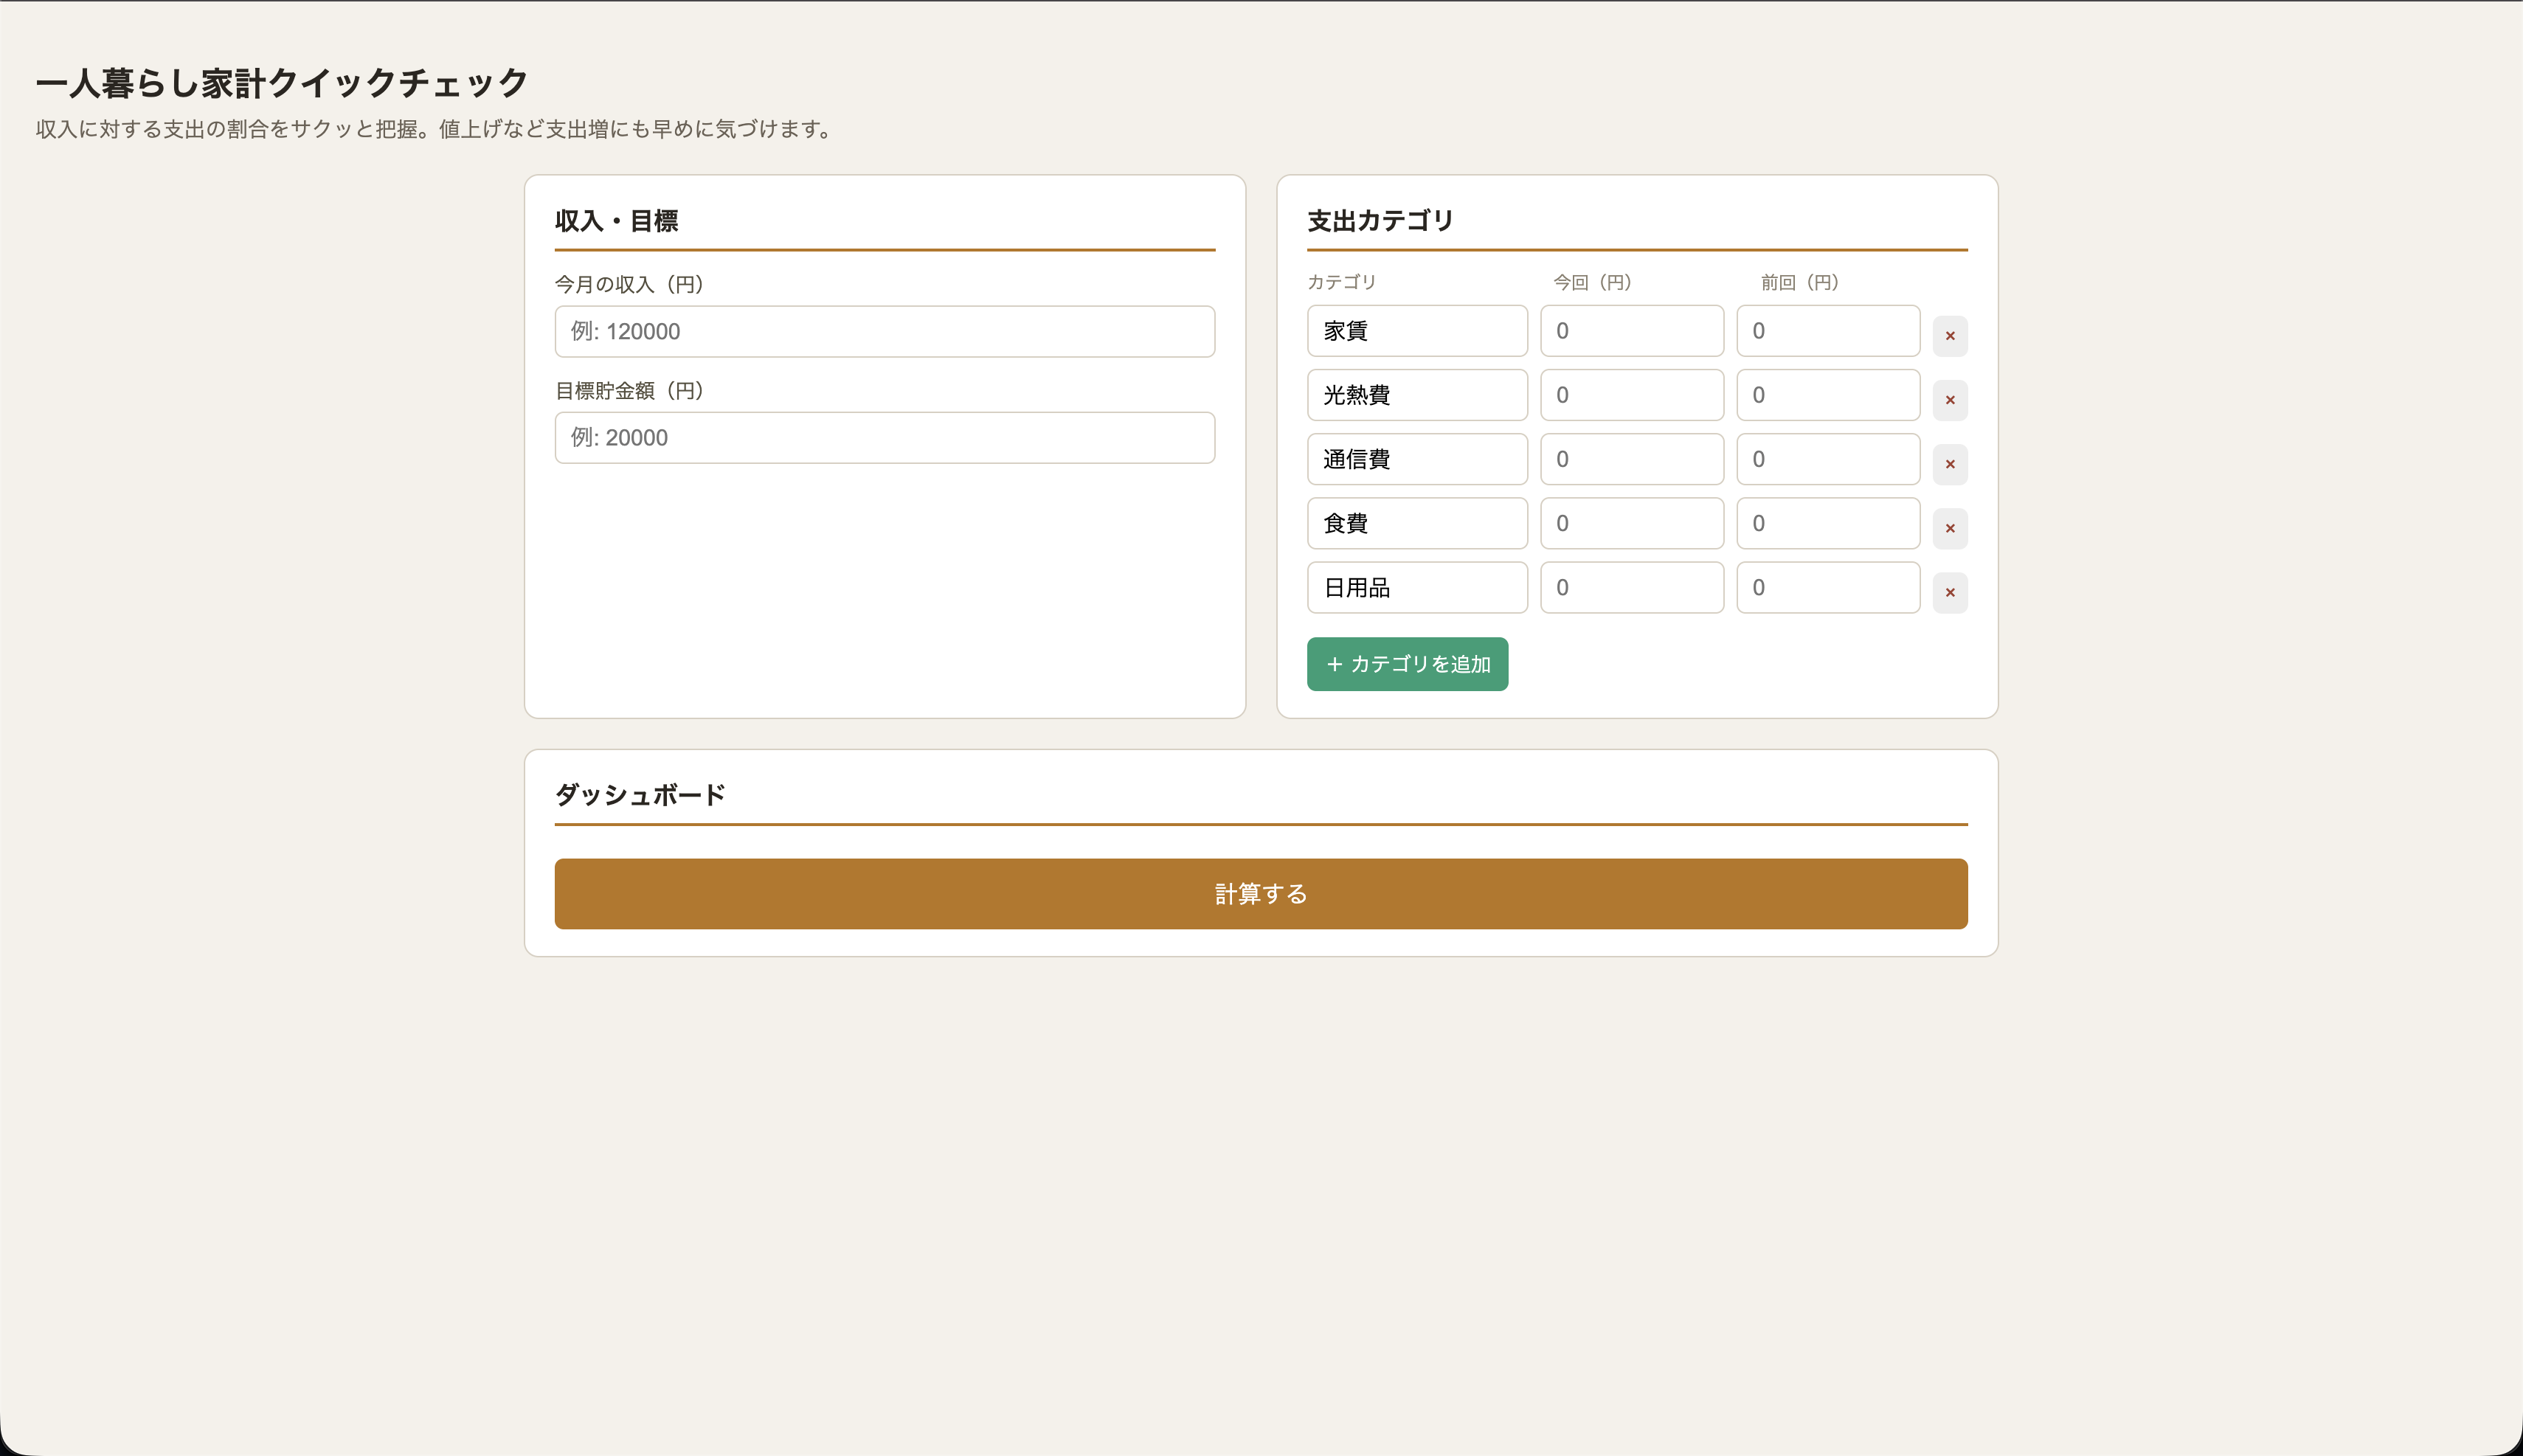Select the 今回 amount field for 食費

click(1632, 523)
